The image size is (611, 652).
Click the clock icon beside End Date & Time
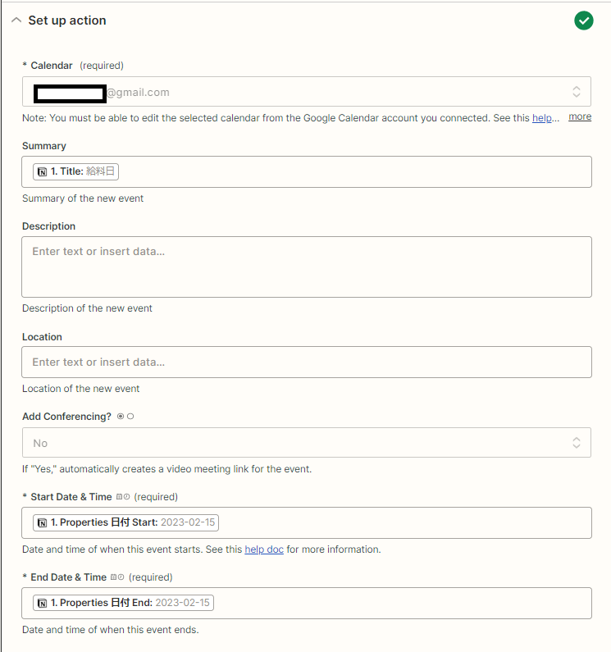tap(121, 577)
